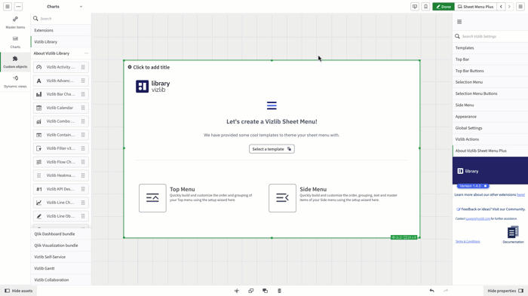Screen dimensions: 528x296
Task: Toggle Hide assets panel
Action: (19, 291)
